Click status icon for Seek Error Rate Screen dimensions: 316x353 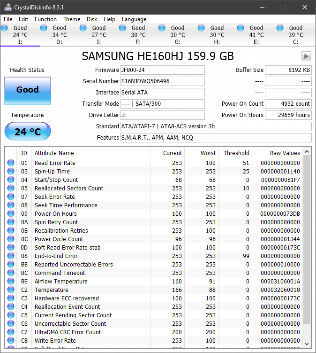pyautogui.click(x=11, y=196)
